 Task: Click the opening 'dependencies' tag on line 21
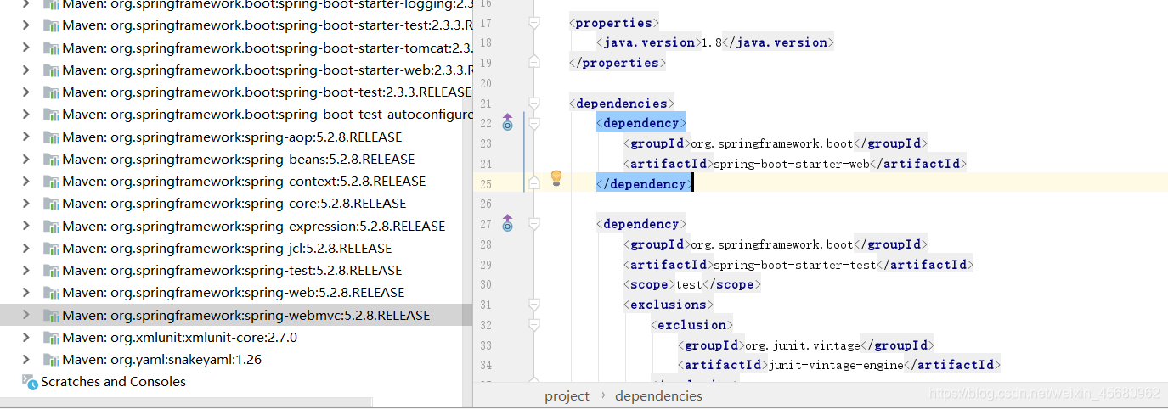tap(622, 104)
